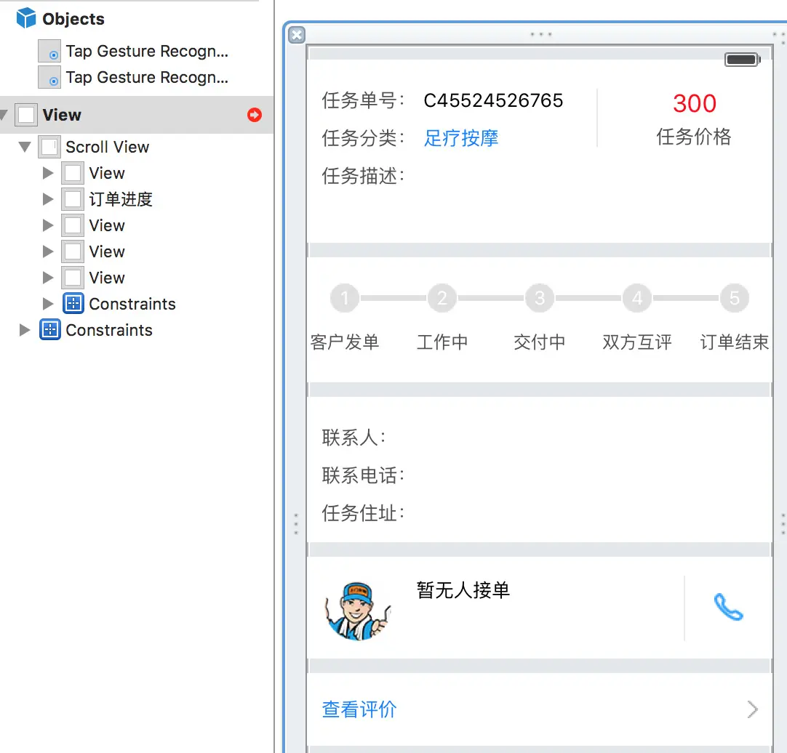This screenshot has width=787, height=753.
Task: Select the first Tap Gesture Recognizer icon
Action: 49,51
